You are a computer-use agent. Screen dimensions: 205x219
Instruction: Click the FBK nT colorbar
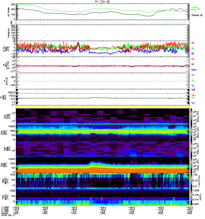(x=191, y=197)
